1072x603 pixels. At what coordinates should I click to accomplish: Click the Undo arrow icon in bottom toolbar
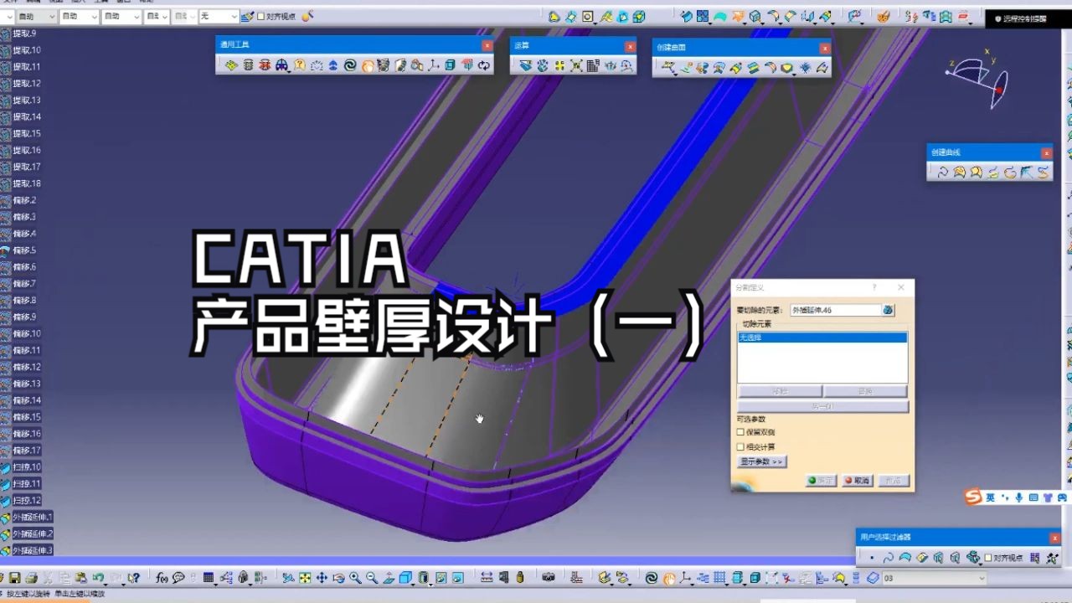pyautogui.click(x=98, y=578)
